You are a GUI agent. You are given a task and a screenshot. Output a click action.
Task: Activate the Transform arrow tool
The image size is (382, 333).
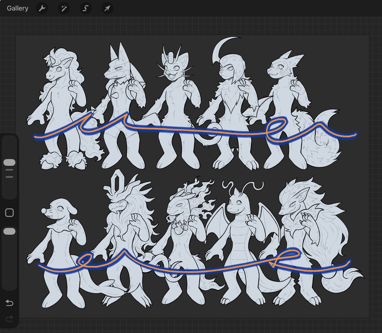point(107,8)
